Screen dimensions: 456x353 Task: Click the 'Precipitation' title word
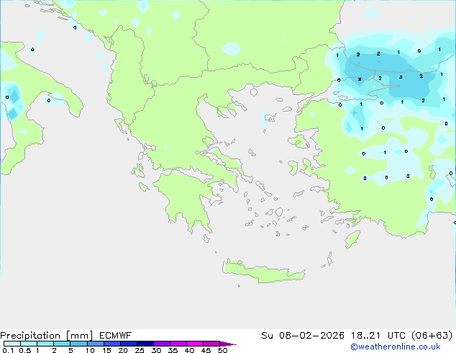(x=30, y=336)
